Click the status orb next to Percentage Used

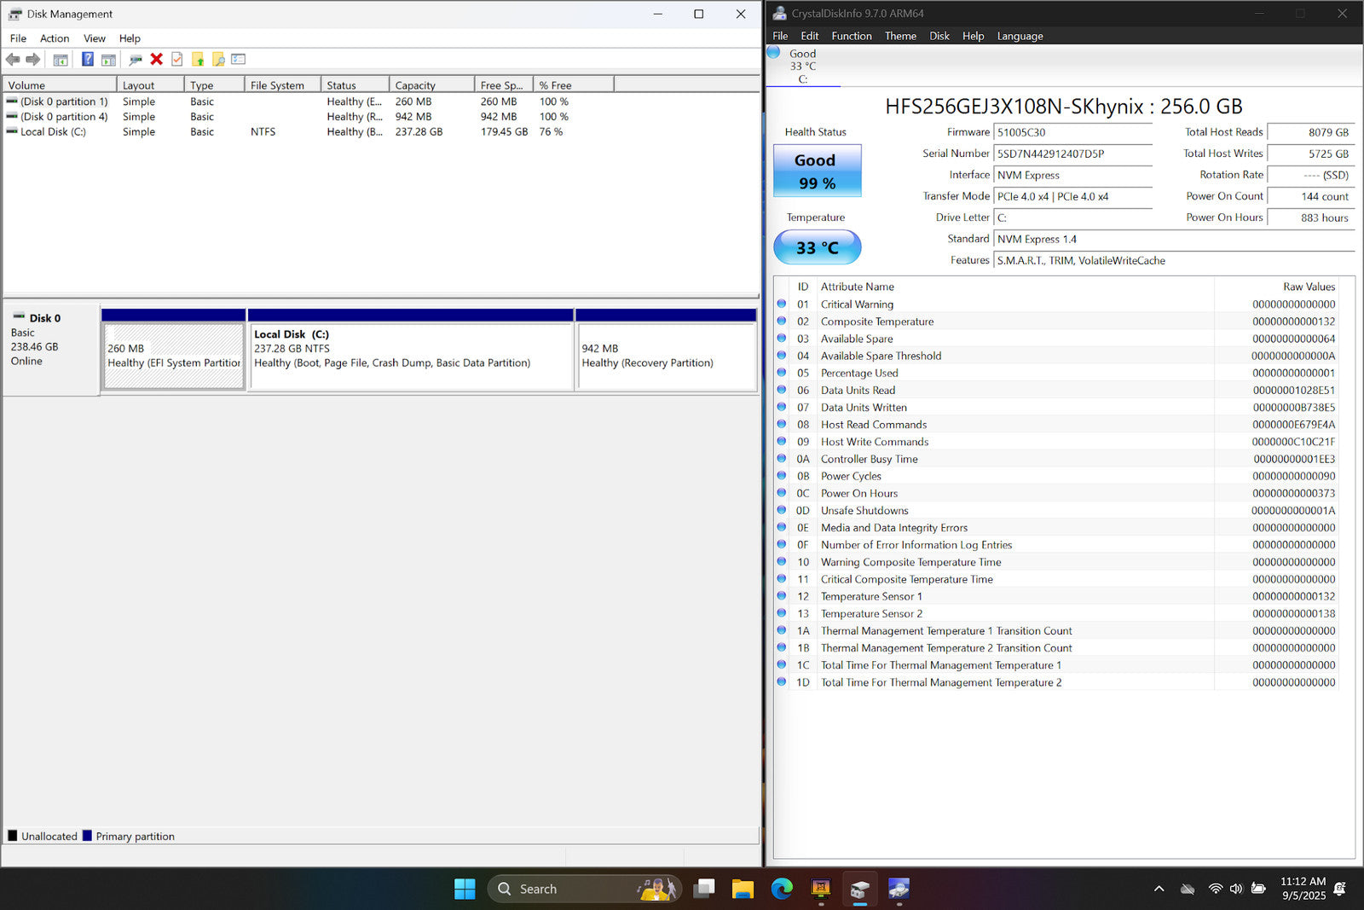point(782,373)
